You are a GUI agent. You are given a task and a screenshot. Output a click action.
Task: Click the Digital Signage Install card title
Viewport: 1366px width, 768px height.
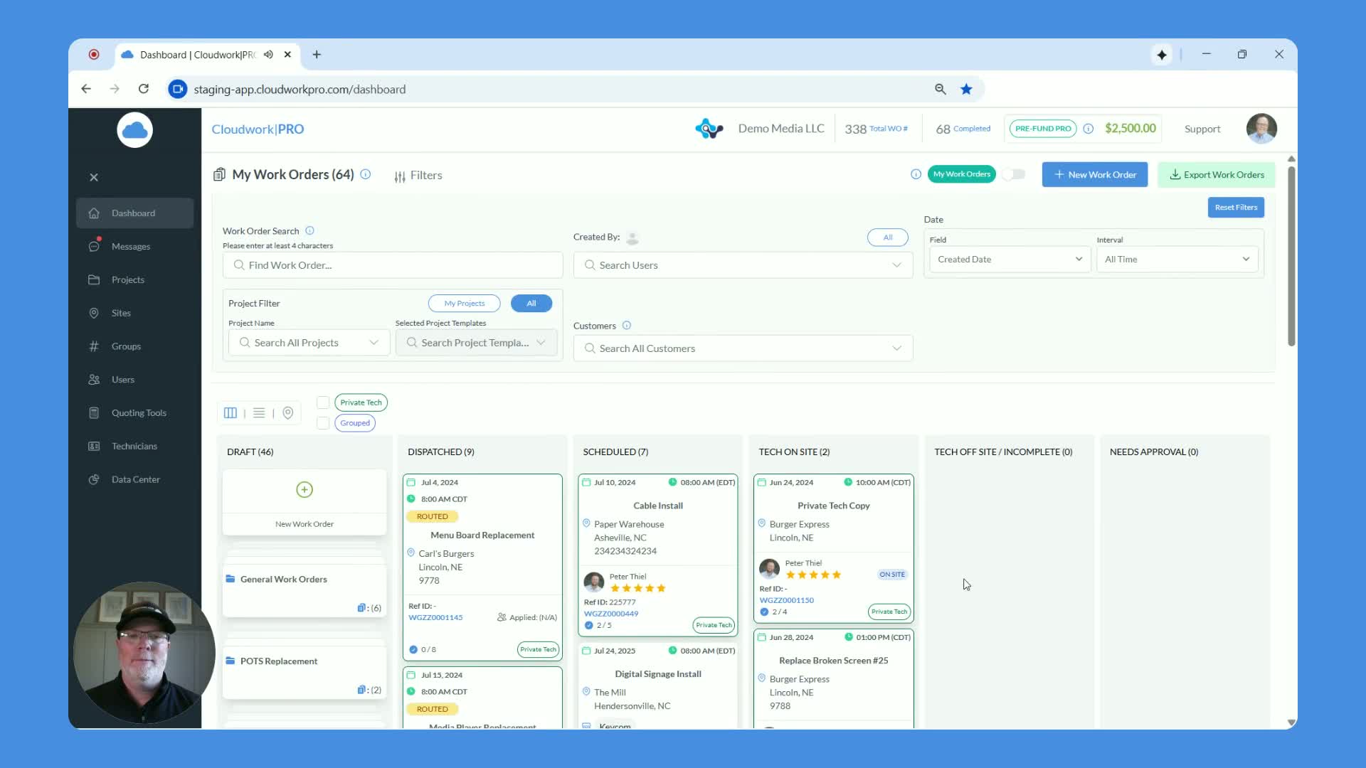[658, 675]
